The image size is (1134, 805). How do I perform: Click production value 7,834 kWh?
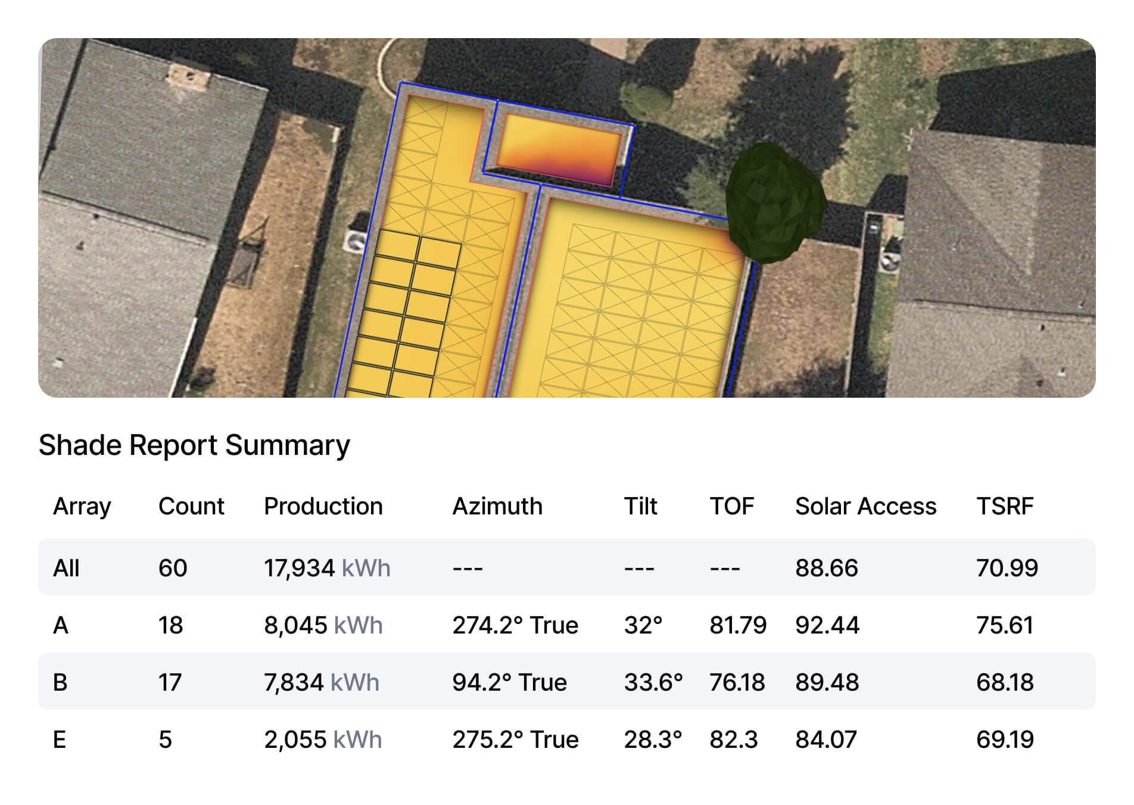(322, 682)
